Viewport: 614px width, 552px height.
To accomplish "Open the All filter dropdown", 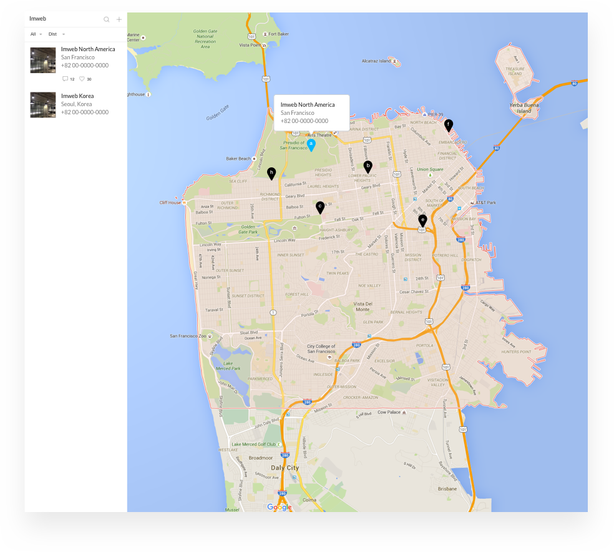I will 36,34.
